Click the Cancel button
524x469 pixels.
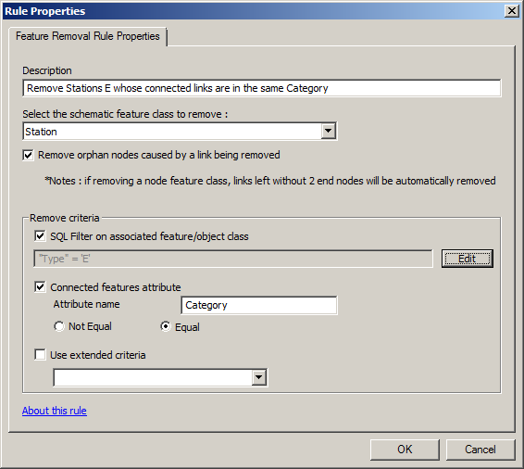pos(480,450)
